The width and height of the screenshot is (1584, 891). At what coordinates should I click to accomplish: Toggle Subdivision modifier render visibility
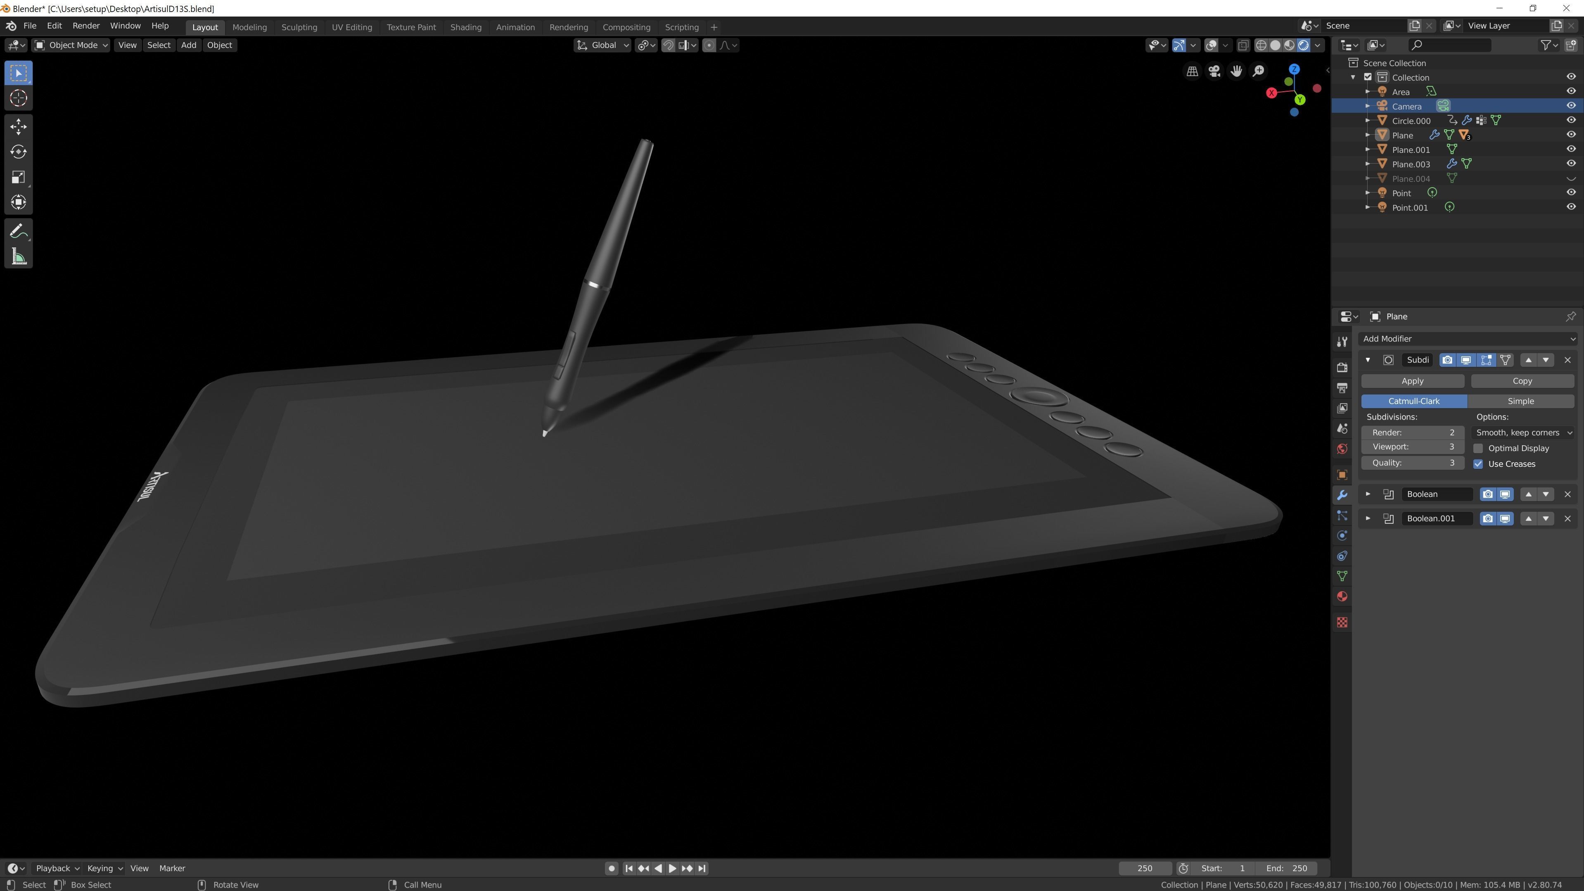tap(1447, 360)
